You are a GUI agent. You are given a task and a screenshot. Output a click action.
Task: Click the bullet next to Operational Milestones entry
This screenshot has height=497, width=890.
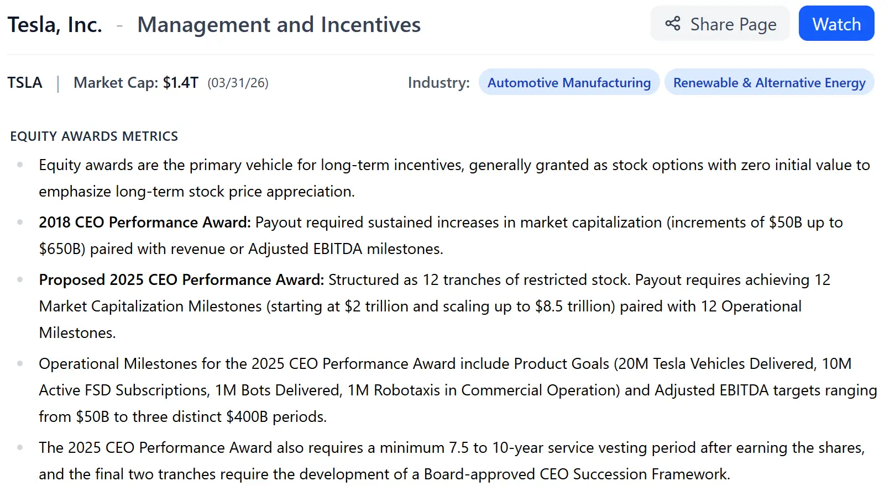[x=21, y=363]
